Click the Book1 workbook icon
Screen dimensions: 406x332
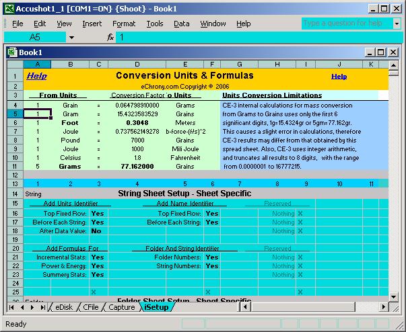tap(12, 52)
